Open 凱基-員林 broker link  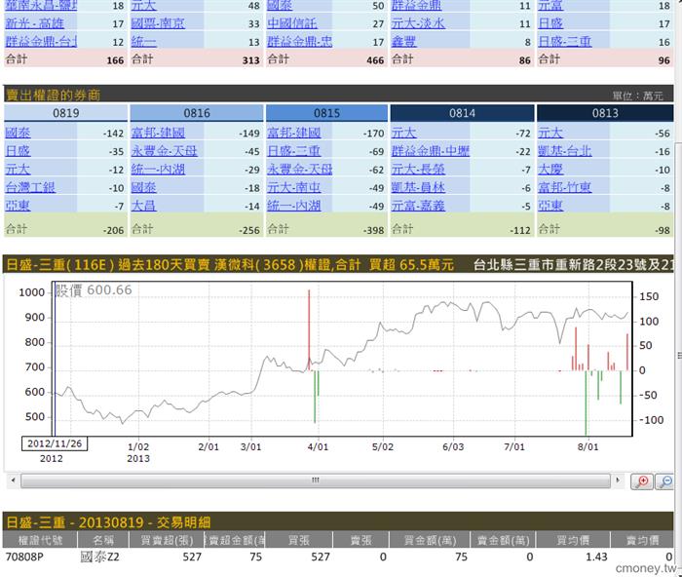point(418,187)
